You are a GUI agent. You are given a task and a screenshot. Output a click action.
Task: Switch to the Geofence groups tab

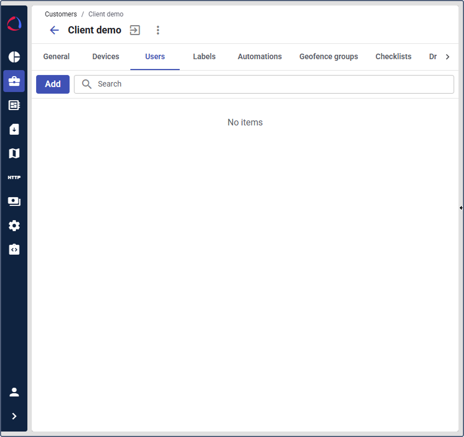pos(329,56)
